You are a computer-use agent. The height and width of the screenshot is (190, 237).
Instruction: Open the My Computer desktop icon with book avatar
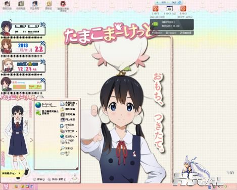click(x=21, y=5)
